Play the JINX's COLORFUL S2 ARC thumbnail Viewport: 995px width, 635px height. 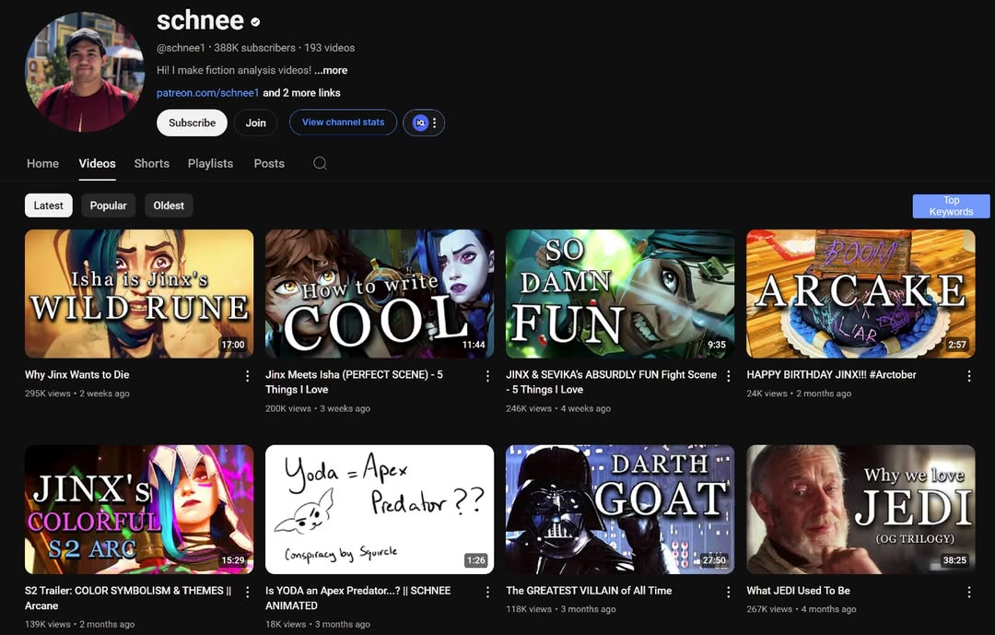pos(139,510)
